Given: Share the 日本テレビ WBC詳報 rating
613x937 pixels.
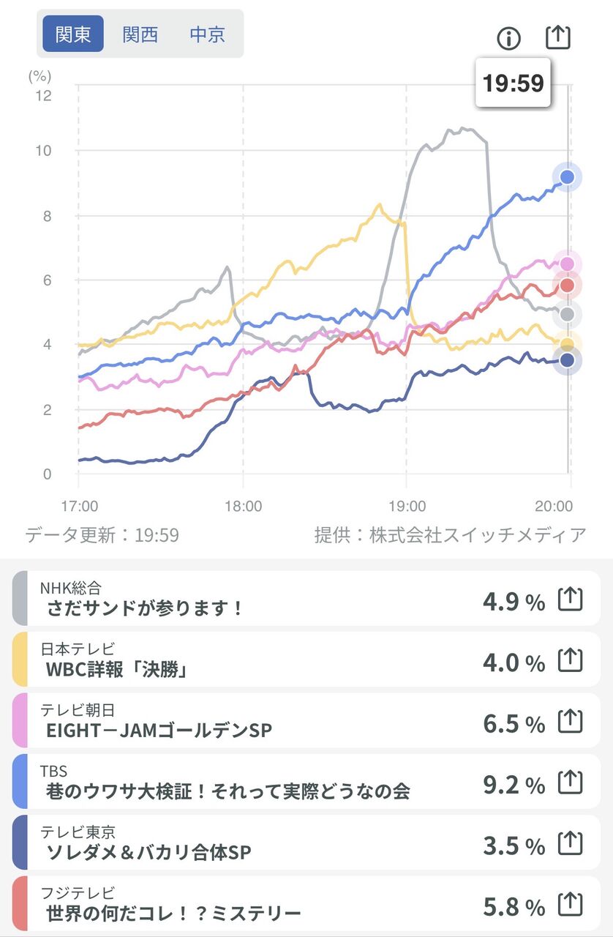Looking at the screenshot, I should [x=570, y=661].
